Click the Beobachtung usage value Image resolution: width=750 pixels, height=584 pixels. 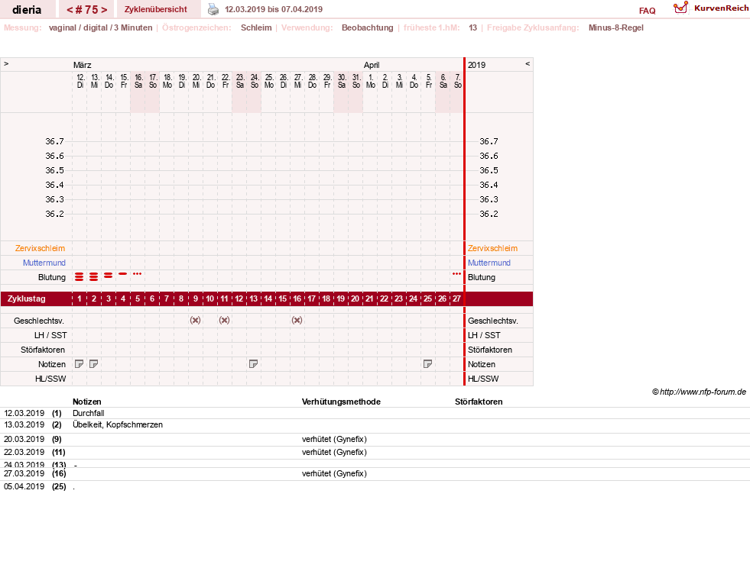tap(367, 27)
